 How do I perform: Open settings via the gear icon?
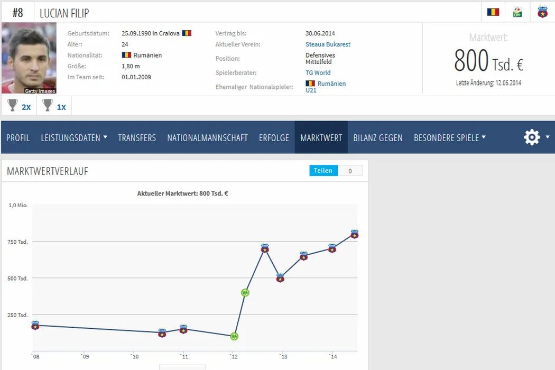(532, 137)
